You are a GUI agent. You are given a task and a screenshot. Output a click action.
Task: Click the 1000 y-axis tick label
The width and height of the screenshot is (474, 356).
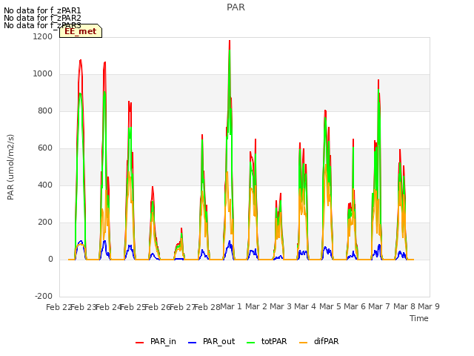point(43,74)
